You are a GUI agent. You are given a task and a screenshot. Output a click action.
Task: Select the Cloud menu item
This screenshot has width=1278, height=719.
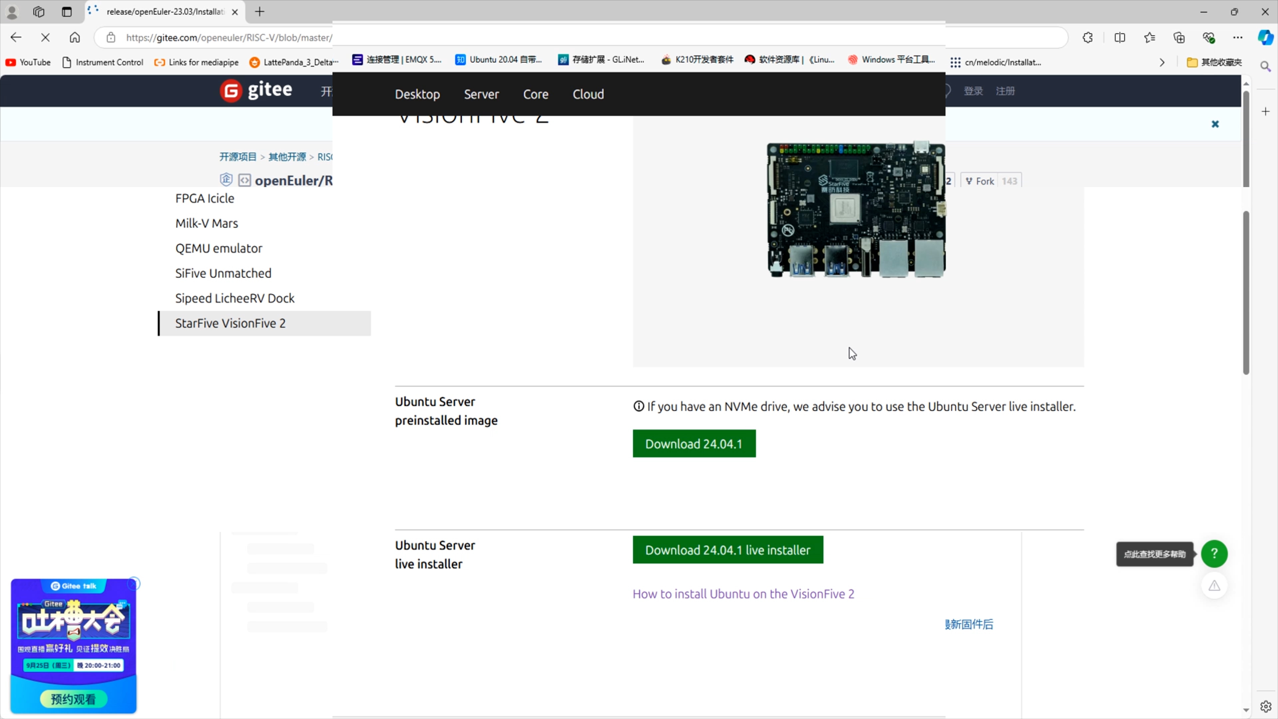pyautogui.click(x=588, y=94)
